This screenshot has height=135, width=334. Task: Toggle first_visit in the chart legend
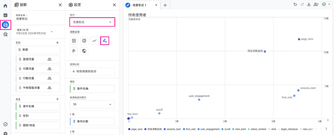(x=189, y=129)
